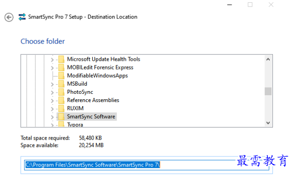Click the folder list scroll up arrow
Viewport: 292px width, 175px height.
point(268,59)
